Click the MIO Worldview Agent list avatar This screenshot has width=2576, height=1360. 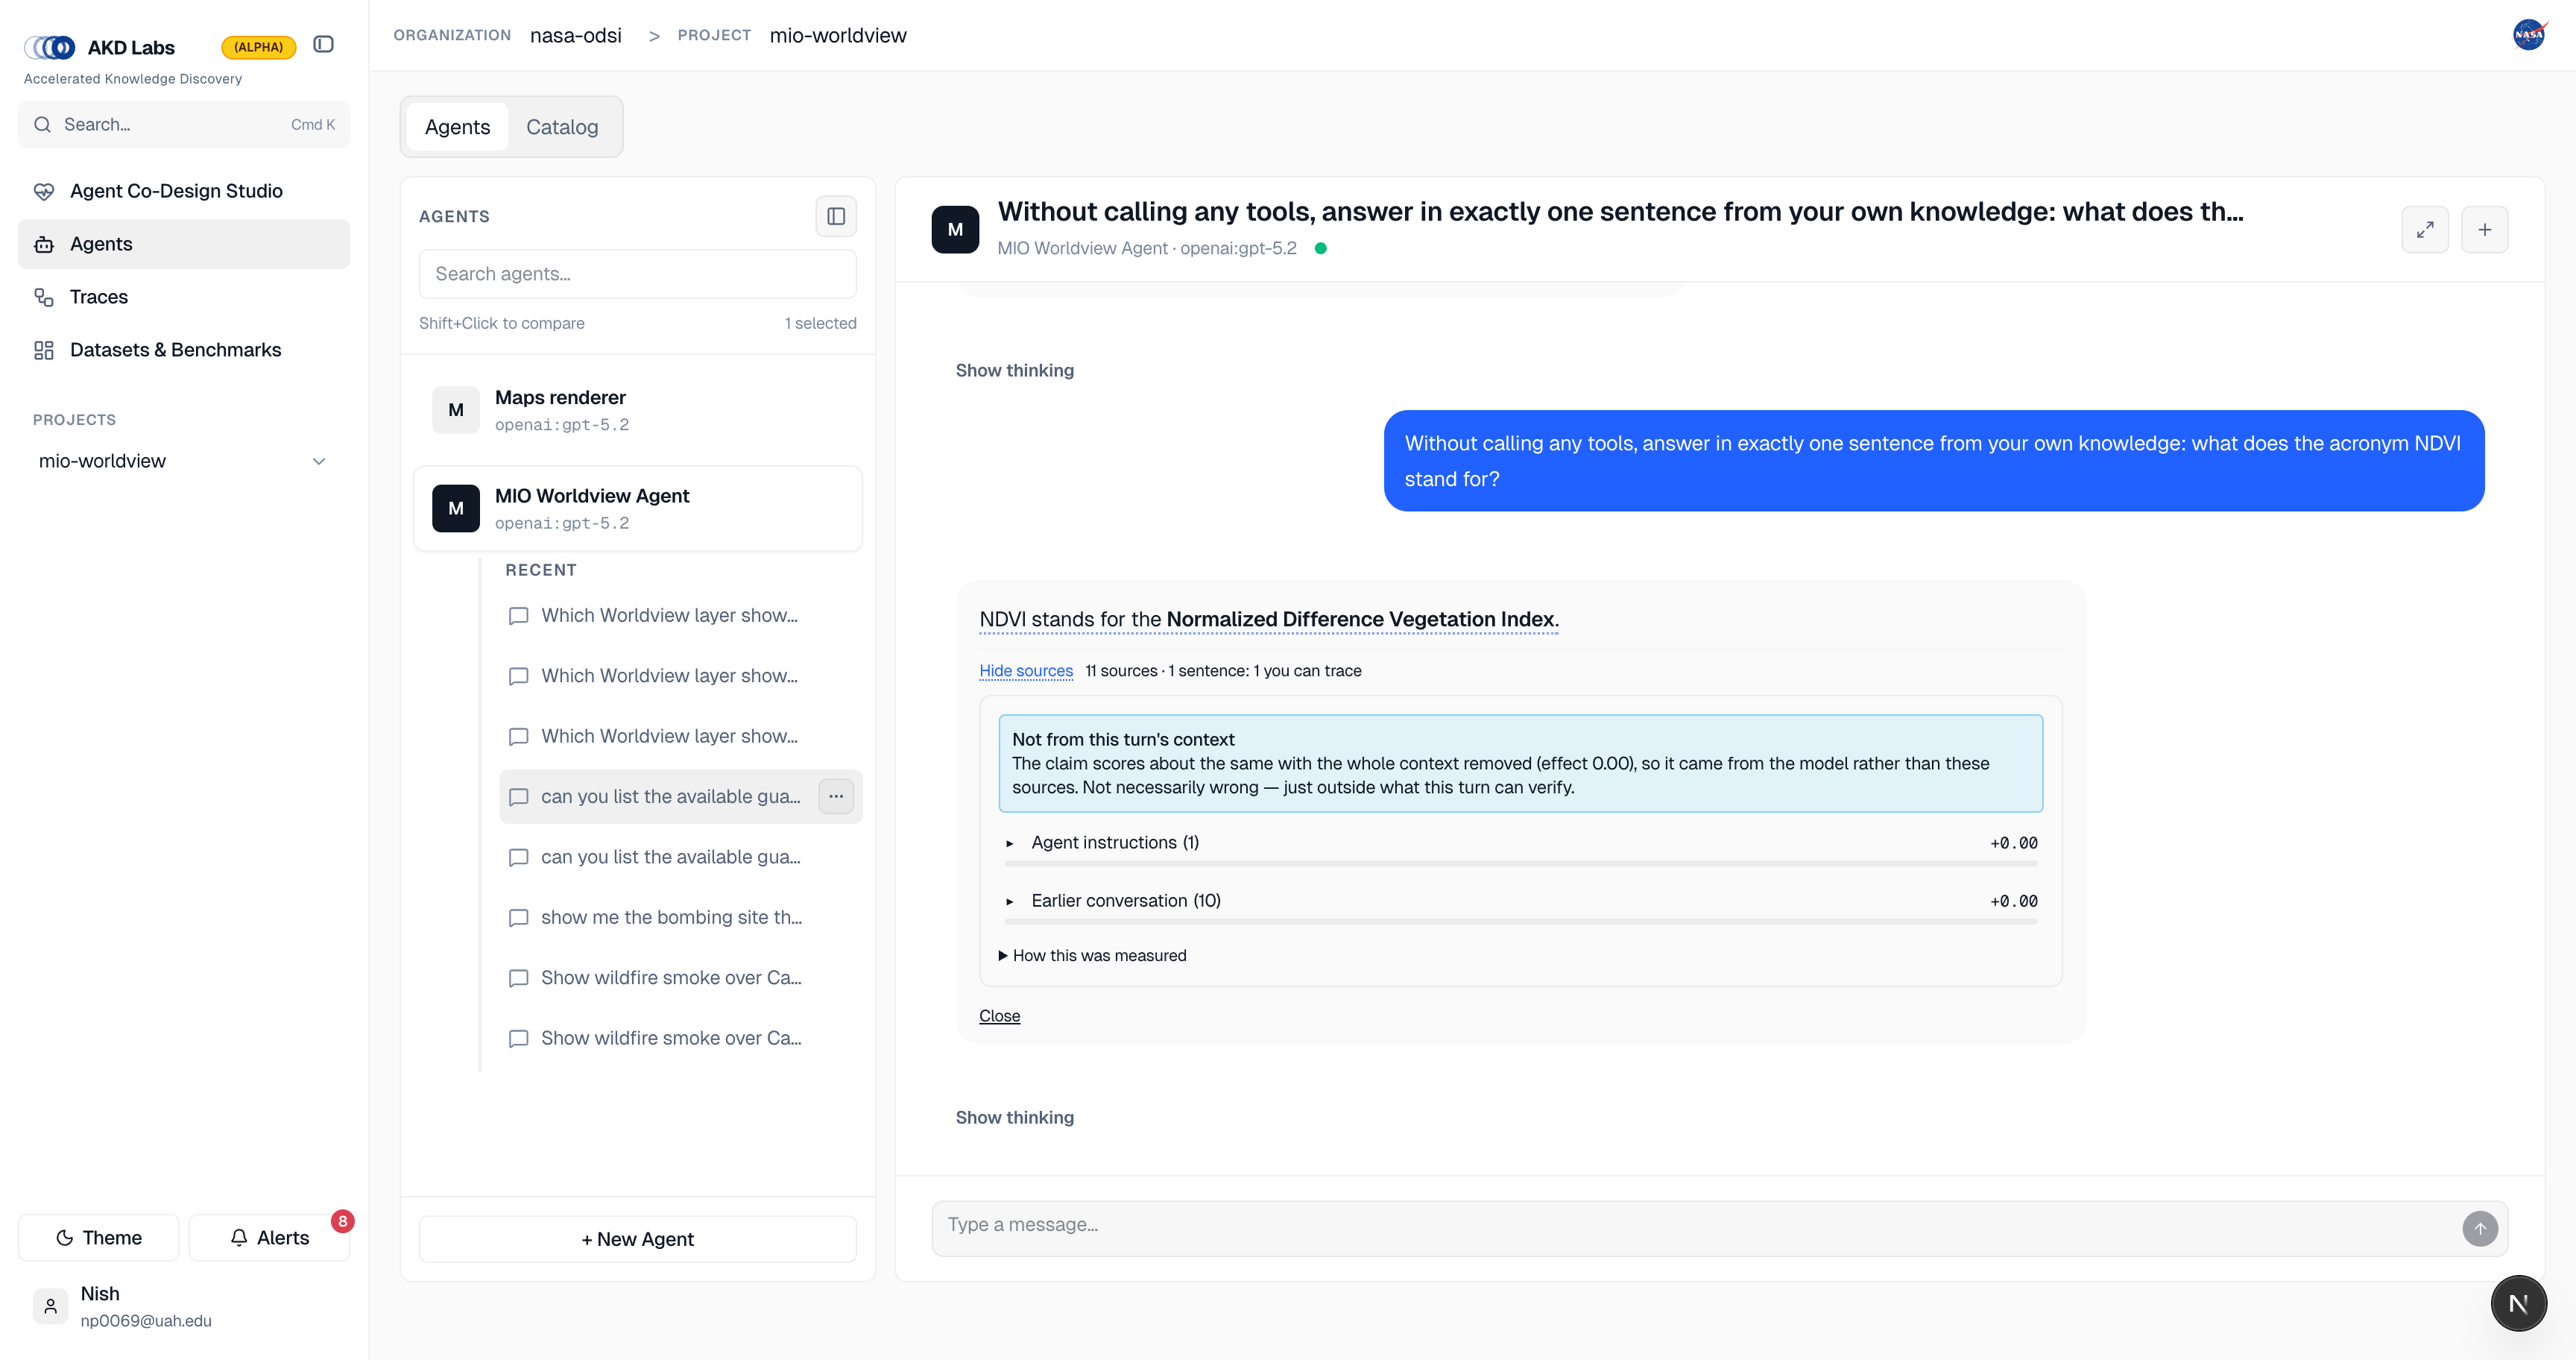click(456, 508)
